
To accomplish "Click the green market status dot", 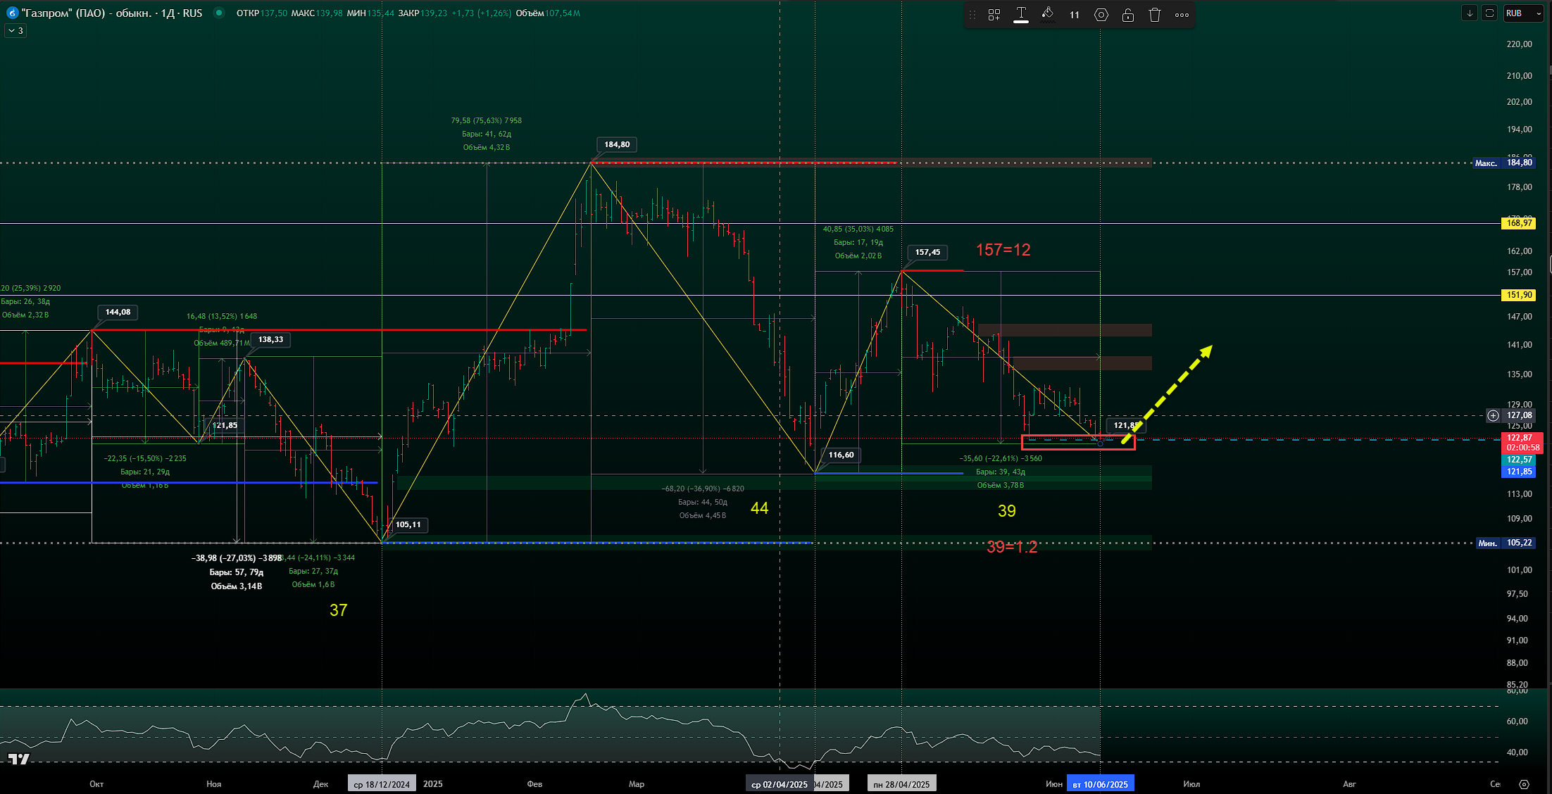I will click(x=219, y=13).
